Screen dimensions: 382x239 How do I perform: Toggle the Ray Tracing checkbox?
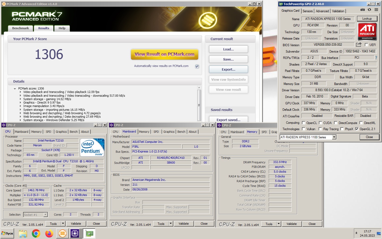(x=320, y=129)
